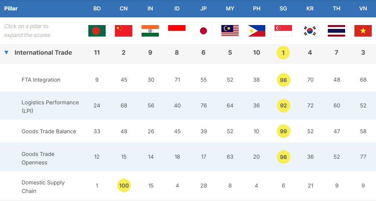Click the India flag icon
376x201 pixels.
(x=150, y=31)
